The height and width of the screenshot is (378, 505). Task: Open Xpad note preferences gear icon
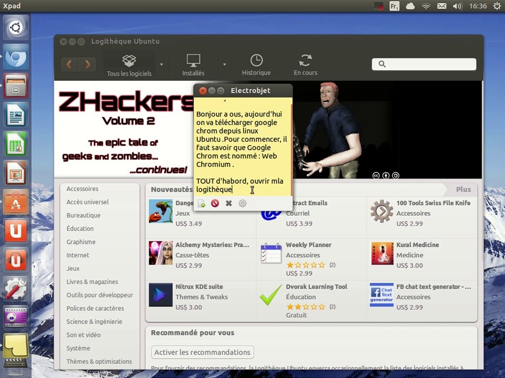pos(243,203)
